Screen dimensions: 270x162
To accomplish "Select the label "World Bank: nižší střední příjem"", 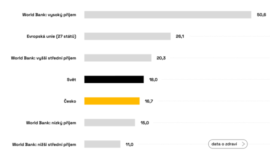I will pos(44,144).
